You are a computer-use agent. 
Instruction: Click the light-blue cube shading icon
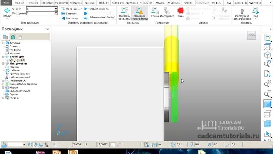coord(267,124)
